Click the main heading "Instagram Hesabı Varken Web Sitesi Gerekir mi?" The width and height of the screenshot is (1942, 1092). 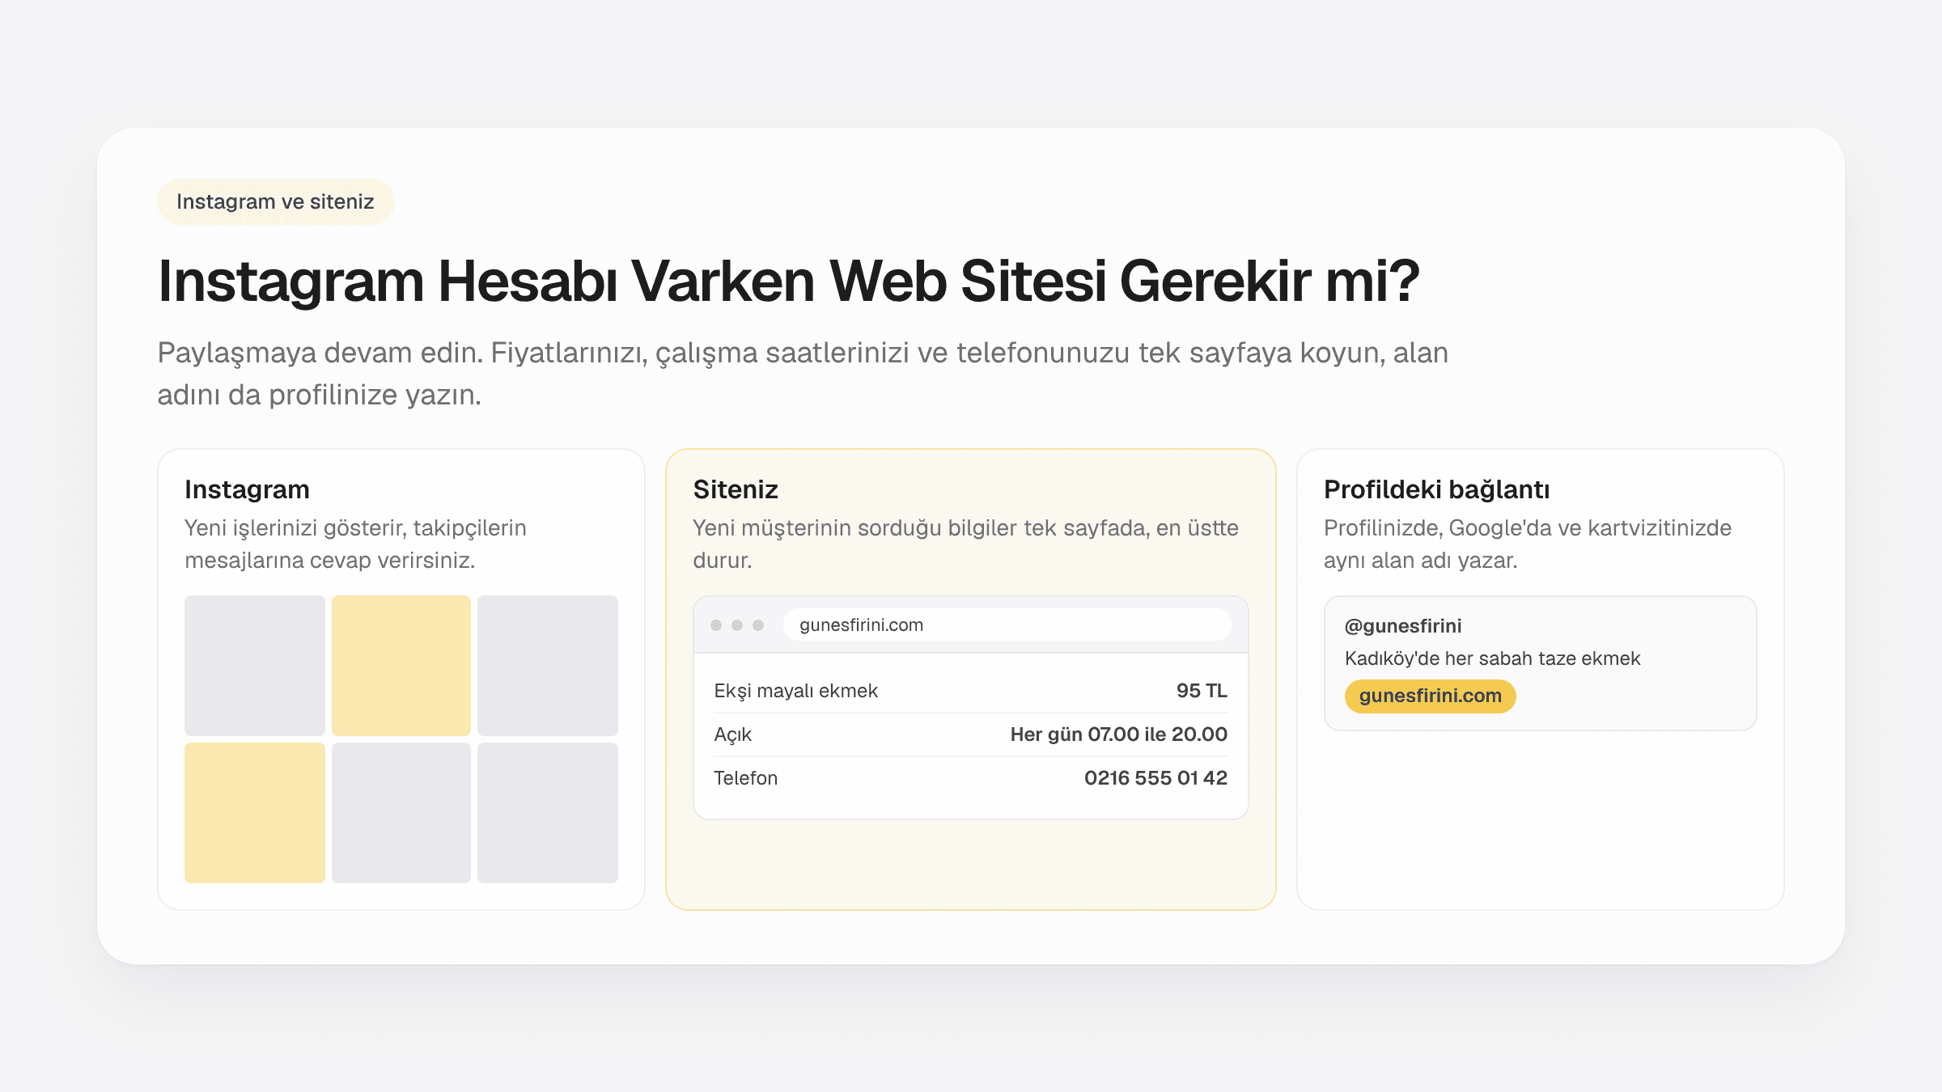788,281
